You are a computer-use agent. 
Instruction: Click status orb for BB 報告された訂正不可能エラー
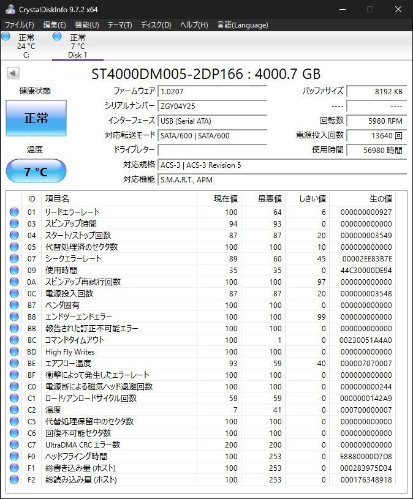click(x=14, y=328)
